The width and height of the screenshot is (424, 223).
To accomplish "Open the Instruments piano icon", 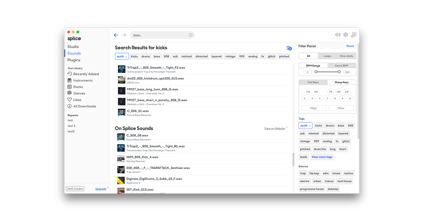I will [70, 80].
